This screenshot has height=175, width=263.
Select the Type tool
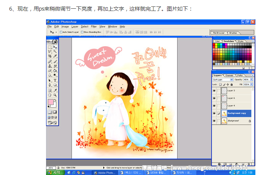(x=55, y=80)
